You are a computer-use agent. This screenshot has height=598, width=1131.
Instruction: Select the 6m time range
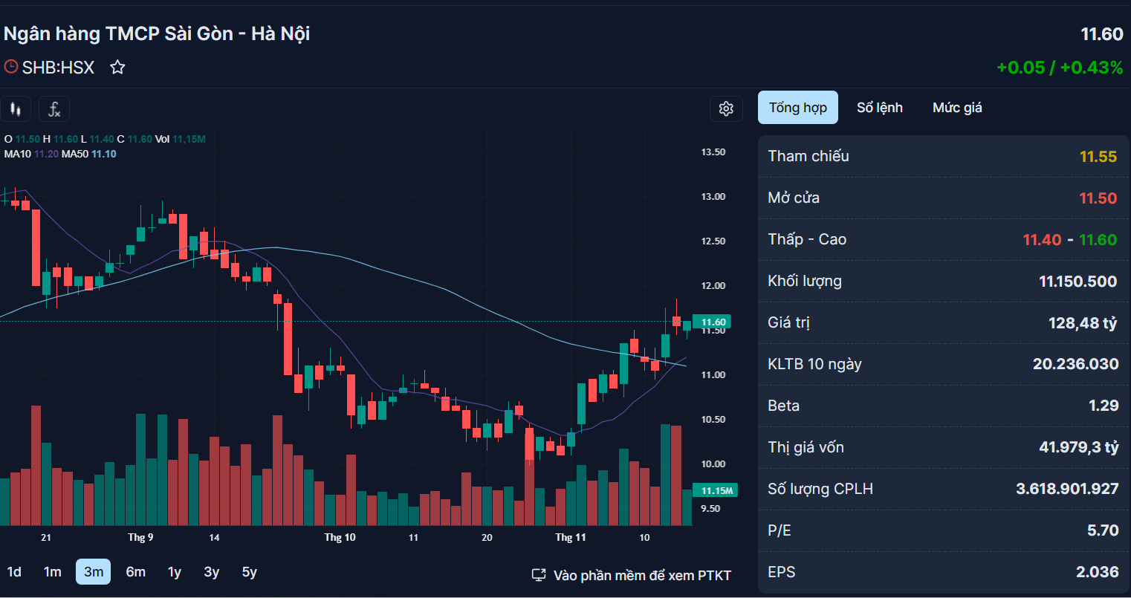136,572
